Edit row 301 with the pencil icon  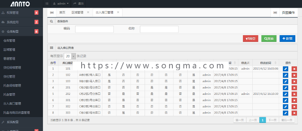(286, 101)
